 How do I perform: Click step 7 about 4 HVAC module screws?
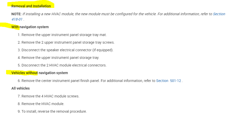click(50, 96)
